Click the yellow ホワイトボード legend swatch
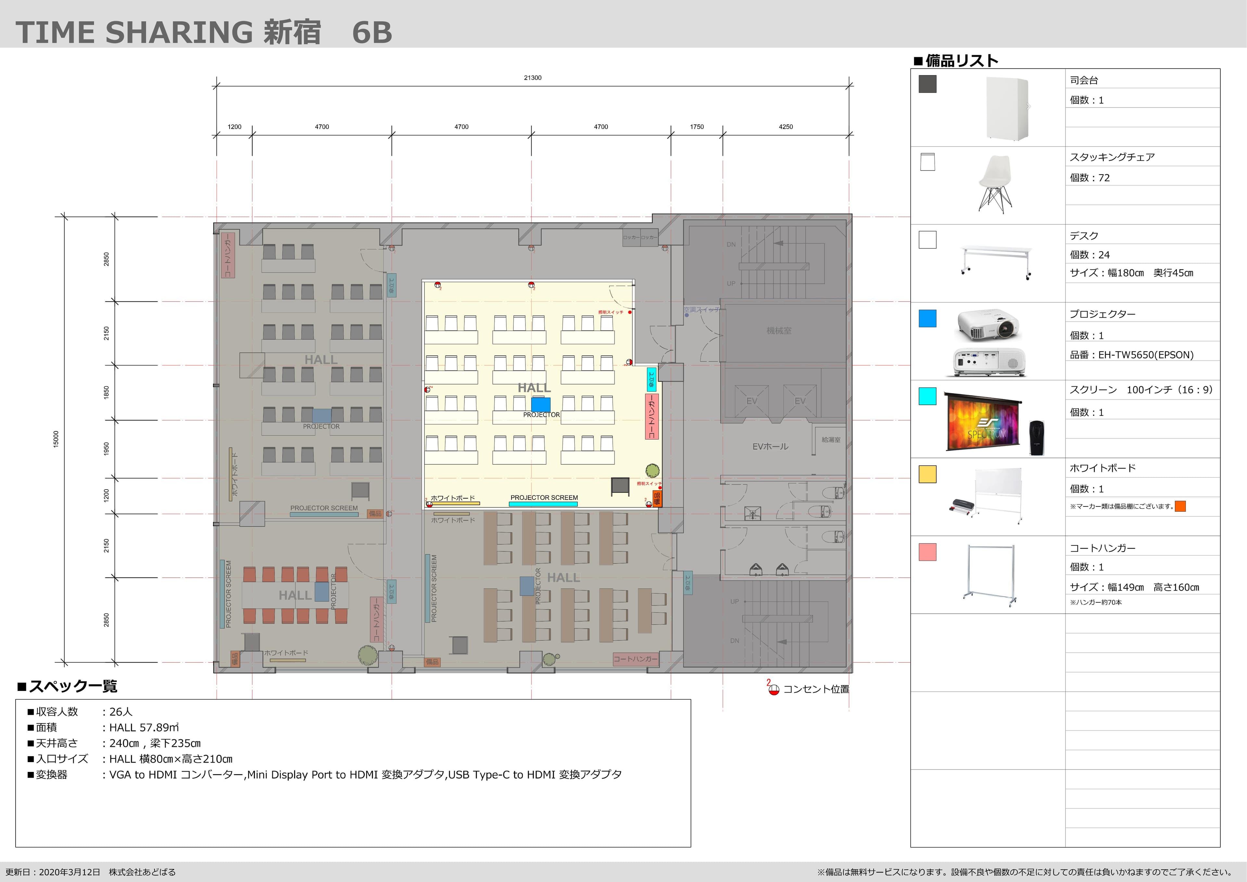The image size is (1247, 882). point(927,474)
